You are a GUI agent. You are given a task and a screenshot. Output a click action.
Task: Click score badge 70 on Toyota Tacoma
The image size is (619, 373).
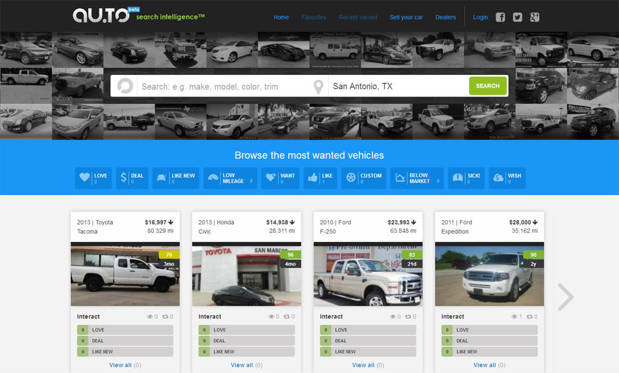169,255
